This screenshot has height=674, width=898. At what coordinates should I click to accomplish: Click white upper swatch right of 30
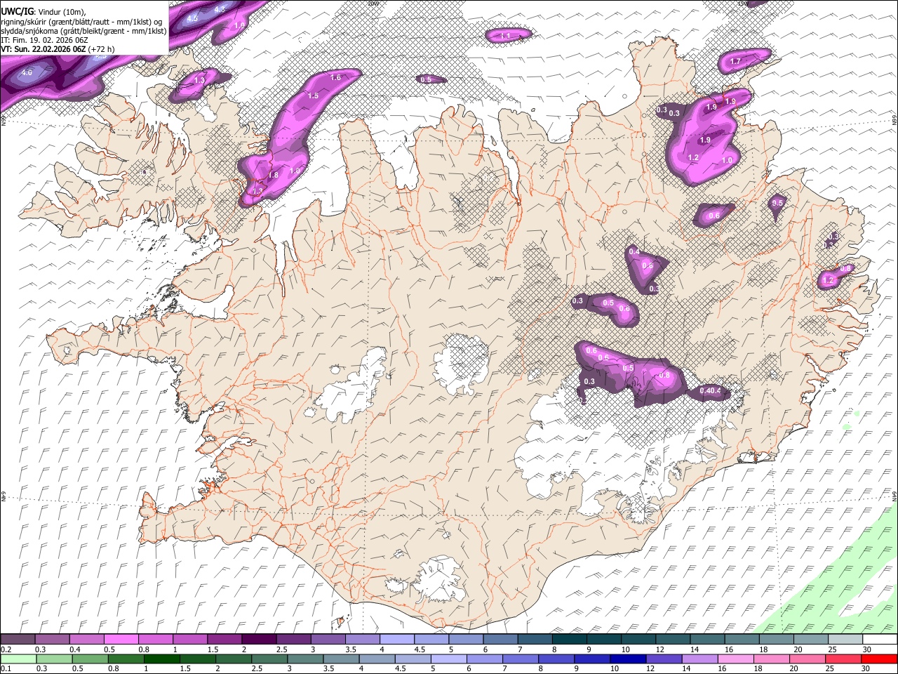(880, 640)
